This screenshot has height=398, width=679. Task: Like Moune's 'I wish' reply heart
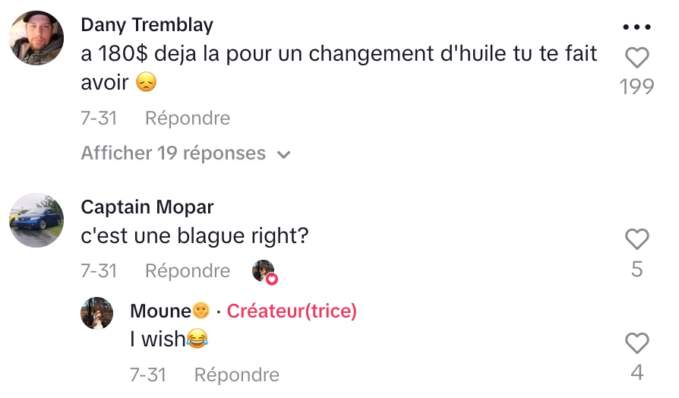[x=637, y=343]
